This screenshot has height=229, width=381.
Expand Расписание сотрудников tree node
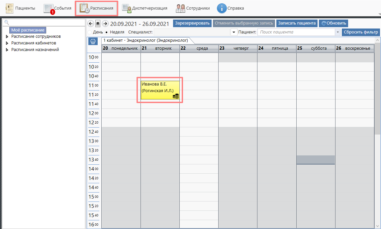pos(7,37)
